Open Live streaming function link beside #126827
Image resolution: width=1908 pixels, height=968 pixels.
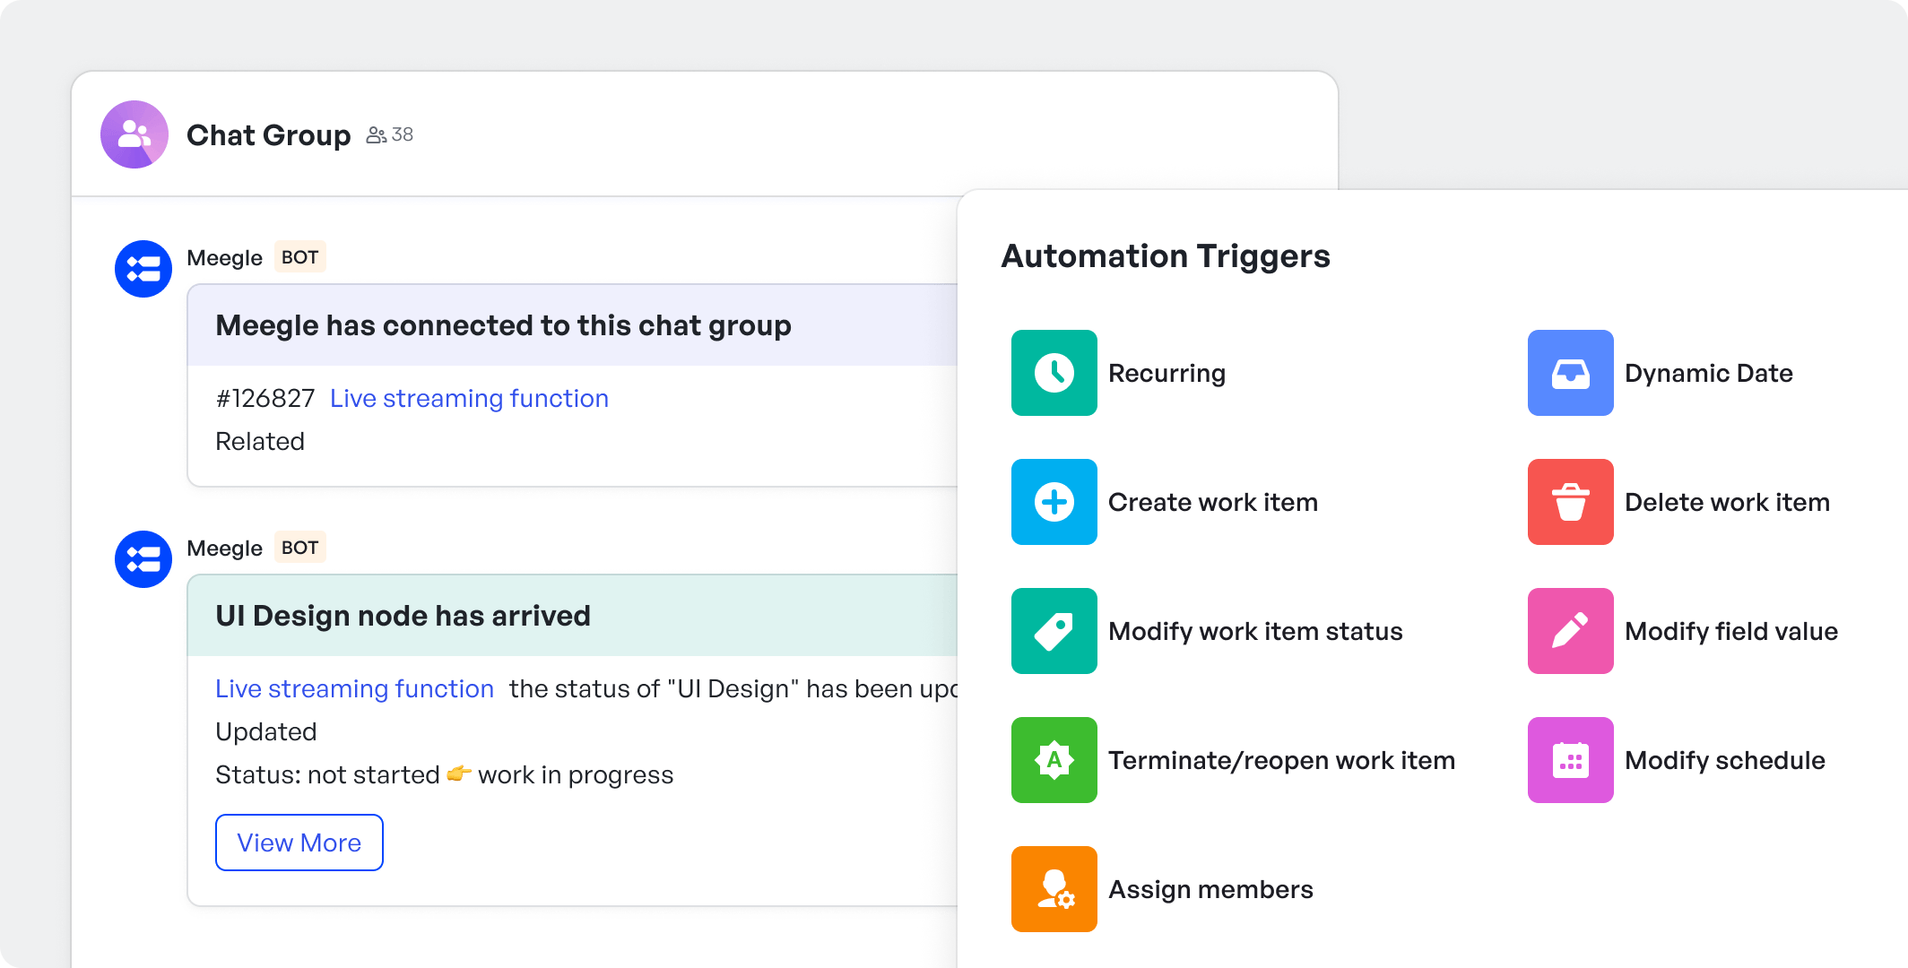point(469,398)
